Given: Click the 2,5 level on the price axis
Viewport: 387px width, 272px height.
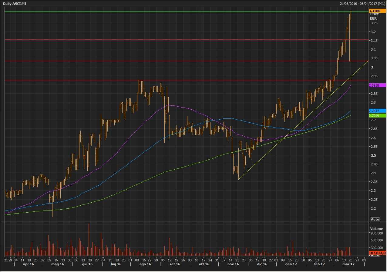Looking at the screenshot, I should pyautogui.click(x=373, y=155).
